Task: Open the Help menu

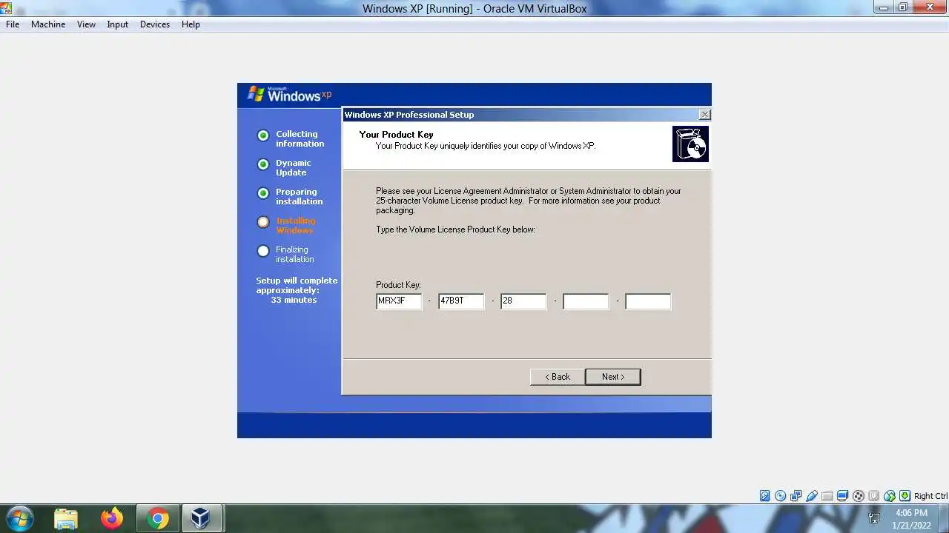Action: [x=191, y=24]
